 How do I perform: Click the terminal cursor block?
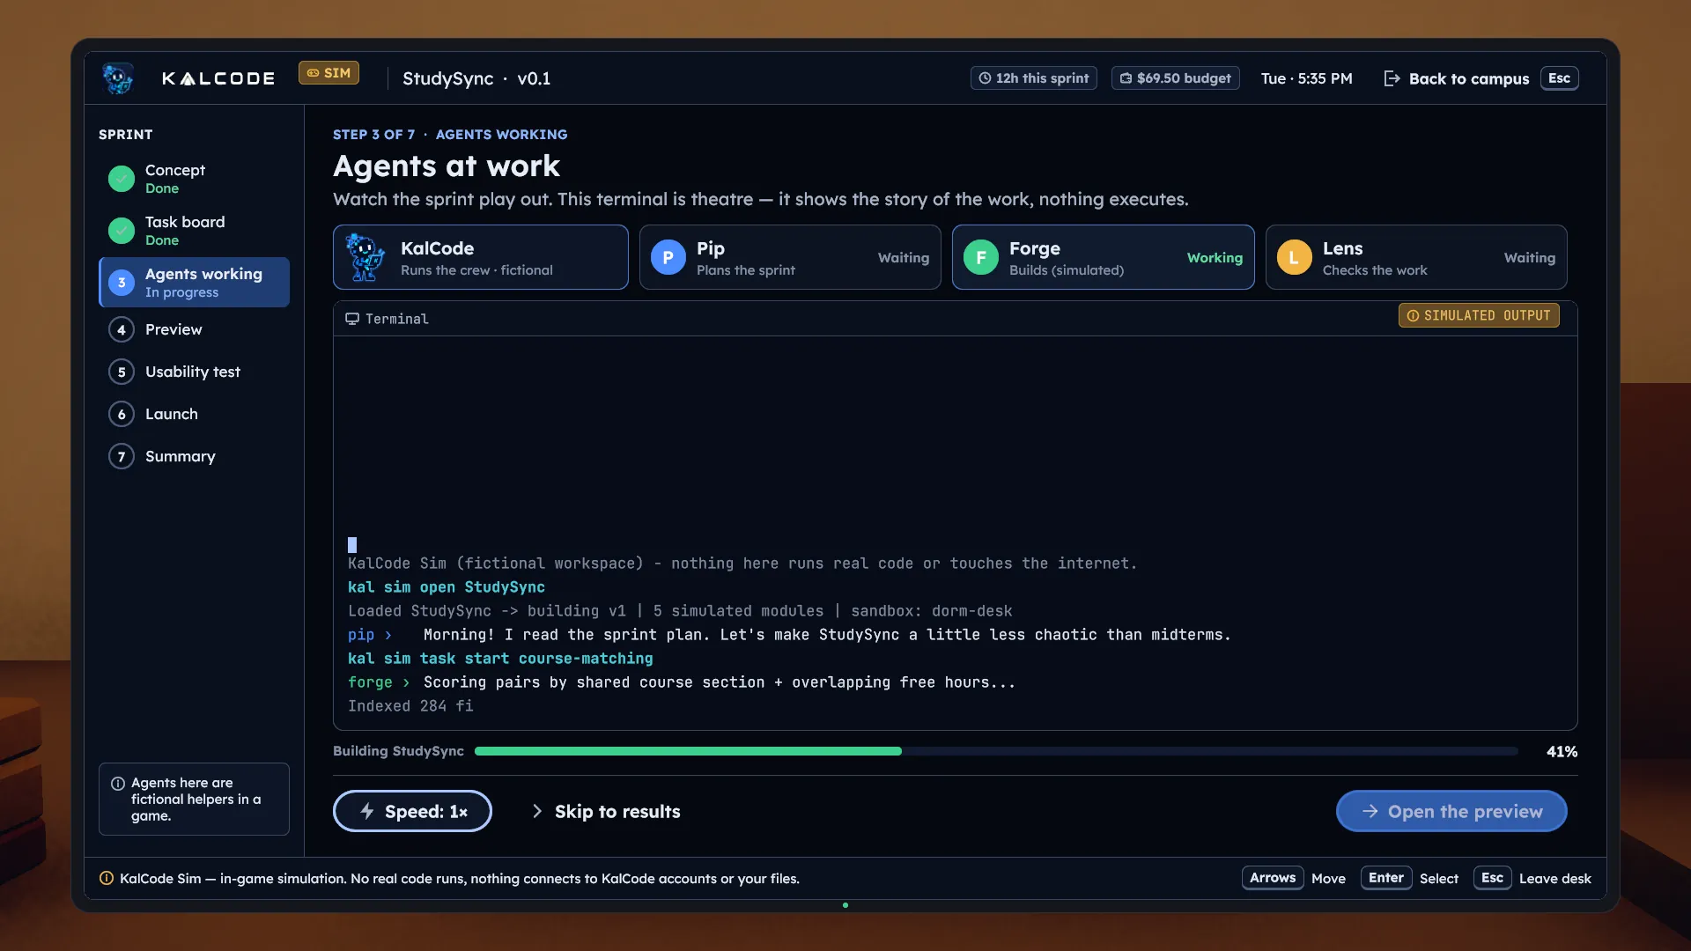coord(352,545)
